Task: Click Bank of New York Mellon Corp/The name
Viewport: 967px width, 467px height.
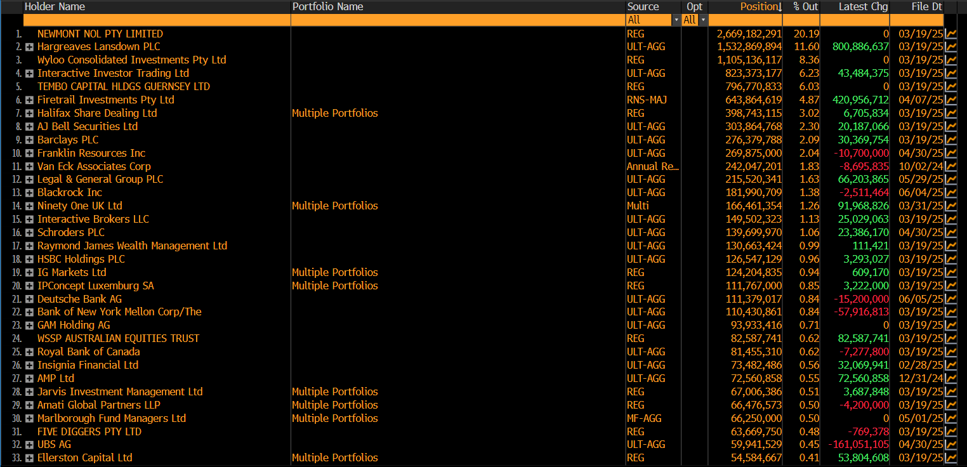Action: [119, 312]
